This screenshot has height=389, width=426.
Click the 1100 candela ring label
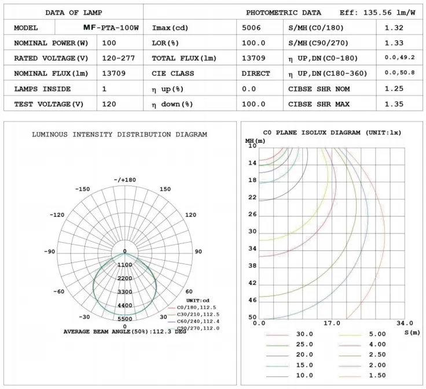[x=125, y=265]
